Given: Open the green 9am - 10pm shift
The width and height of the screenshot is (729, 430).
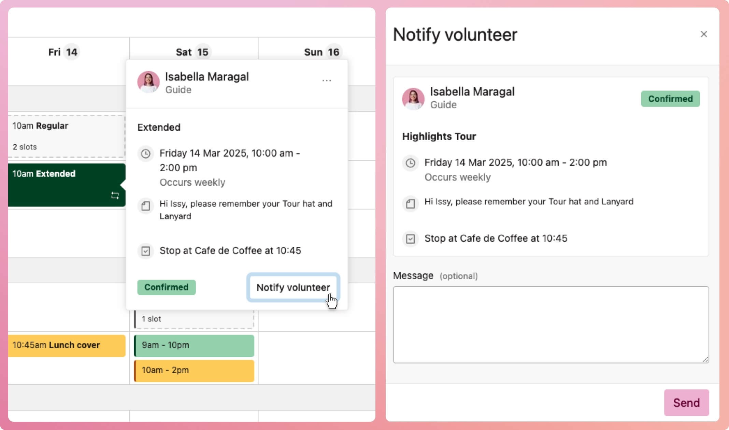Looking at the screenshot, I should [194, 345].
